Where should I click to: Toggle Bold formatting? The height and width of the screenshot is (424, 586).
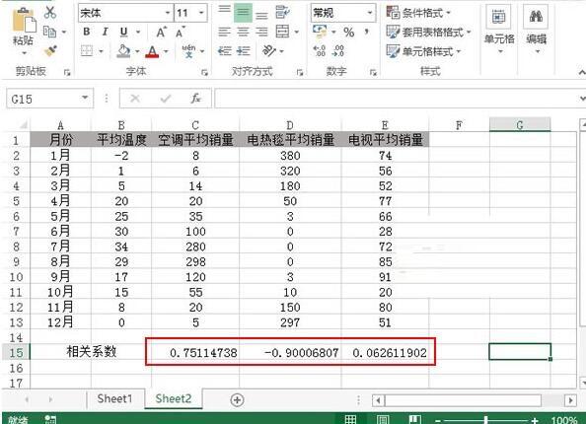(87, 32)
